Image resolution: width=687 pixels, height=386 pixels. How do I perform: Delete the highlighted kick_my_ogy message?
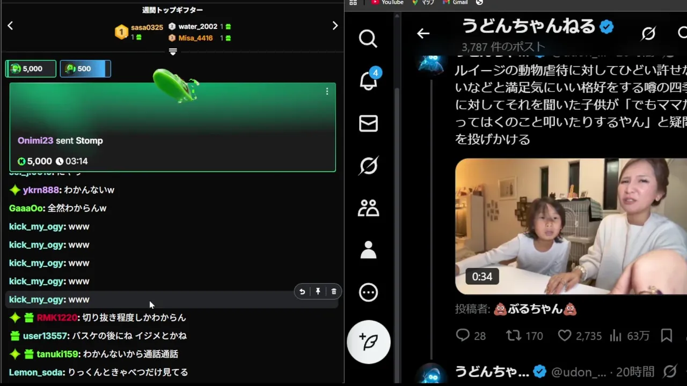(334, 291)
